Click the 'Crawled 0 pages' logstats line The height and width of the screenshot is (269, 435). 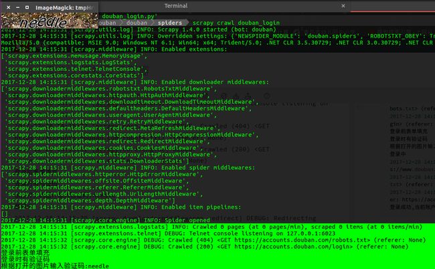pos(211,227)
